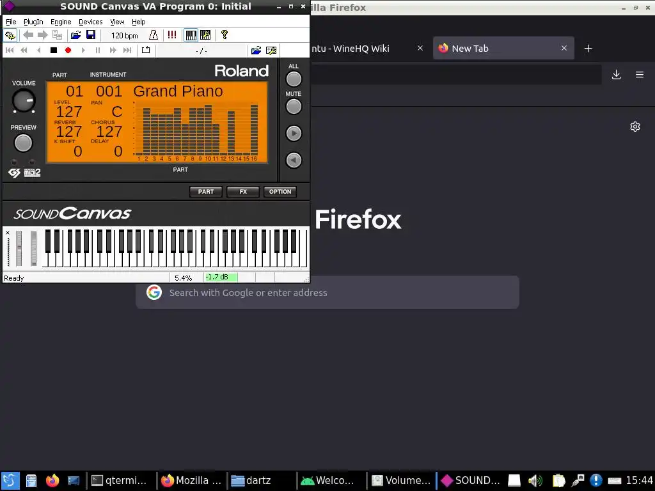Open the File menu
Viewport: 655px width, 491px height.
(11, 22)
